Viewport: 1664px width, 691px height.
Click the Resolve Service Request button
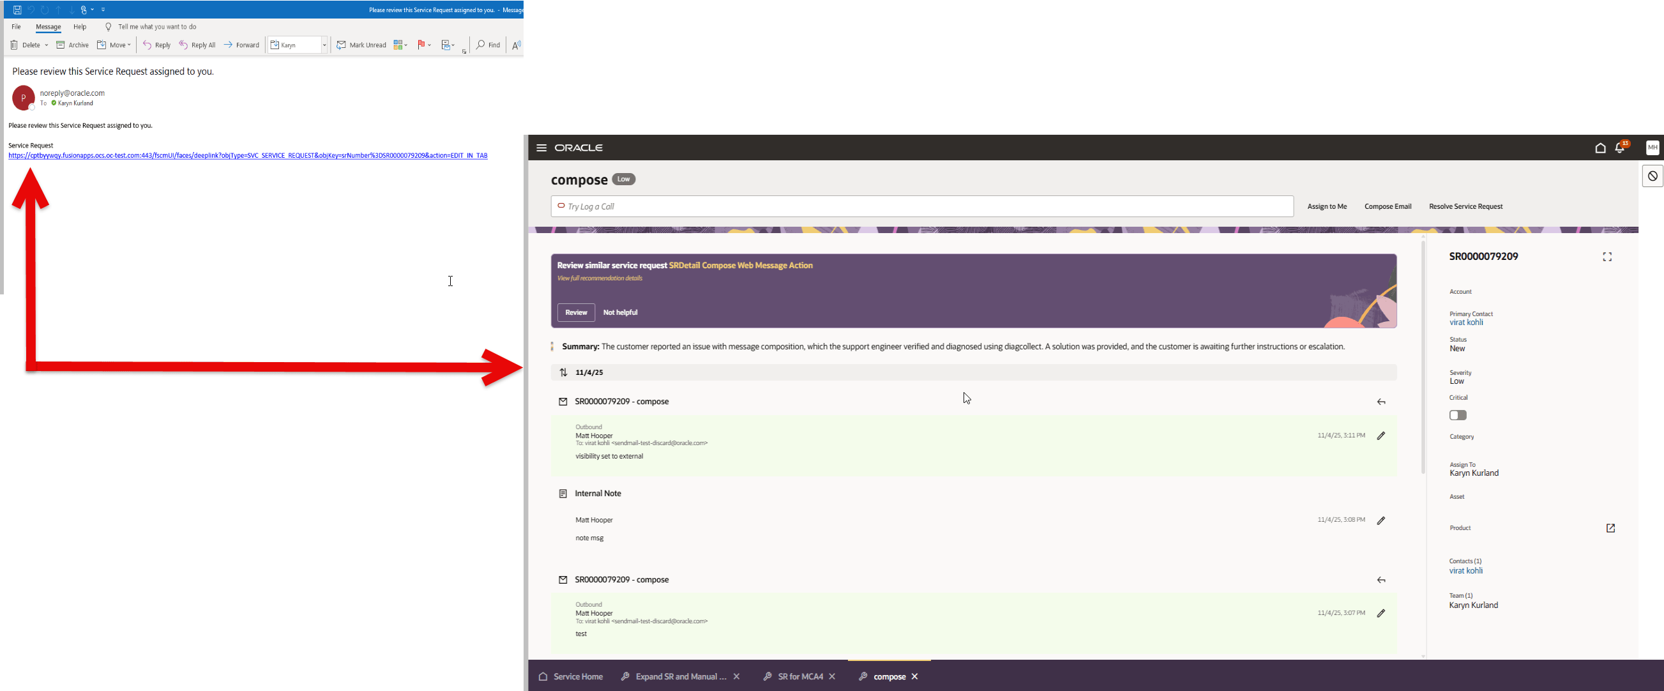point(1465,207)
